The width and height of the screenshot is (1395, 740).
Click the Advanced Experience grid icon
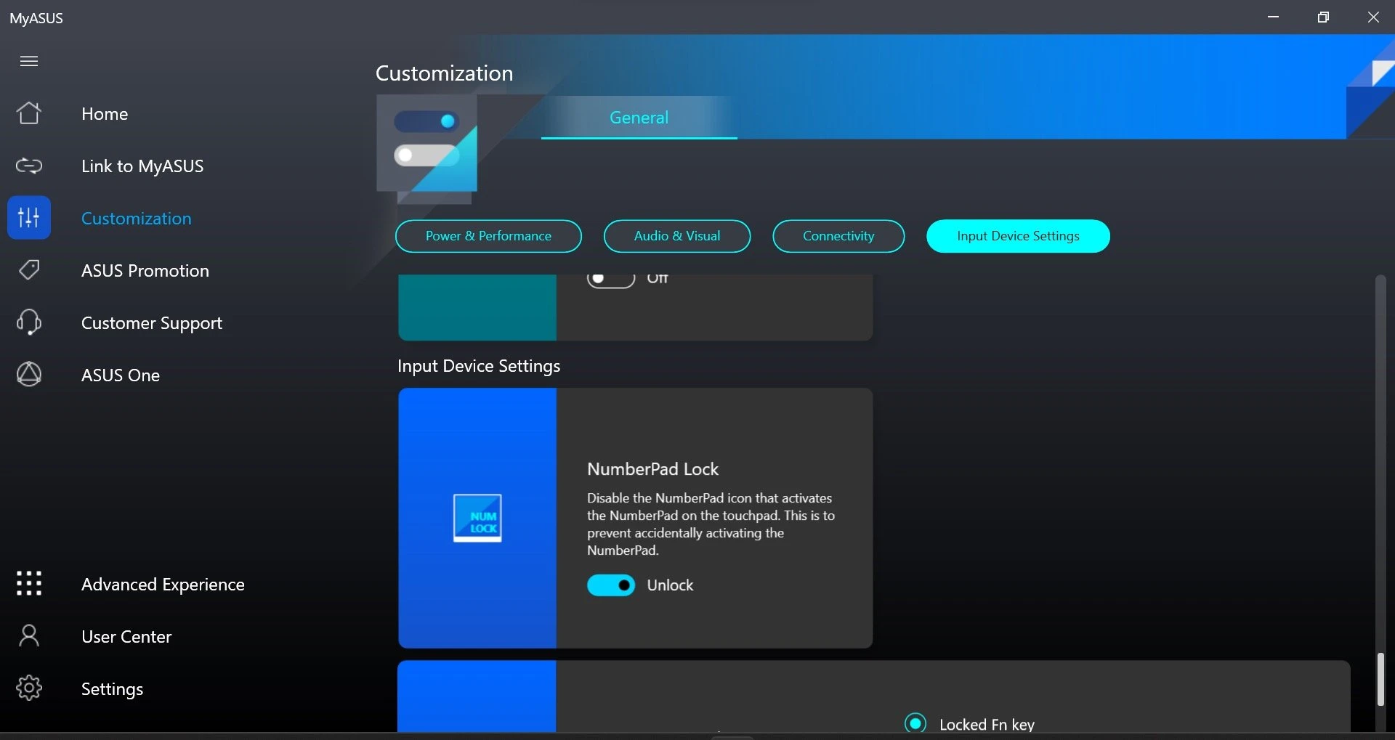tap(29, 584)
